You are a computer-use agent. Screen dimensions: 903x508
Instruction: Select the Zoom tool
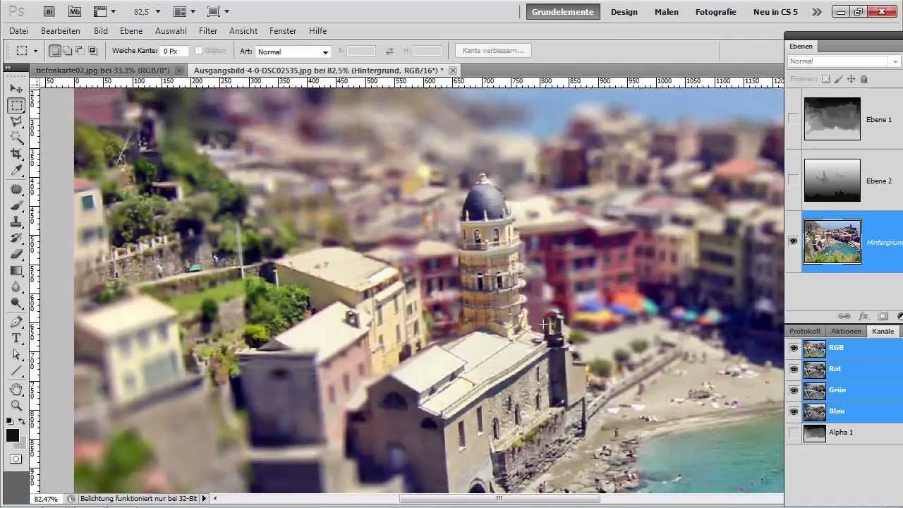pos(16,406)
